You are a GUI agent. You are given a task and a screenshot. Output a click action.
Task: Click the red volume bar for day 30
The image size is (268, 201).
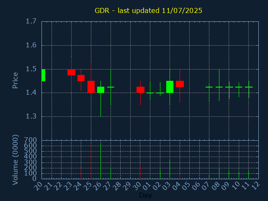click(x=140, y=172)
